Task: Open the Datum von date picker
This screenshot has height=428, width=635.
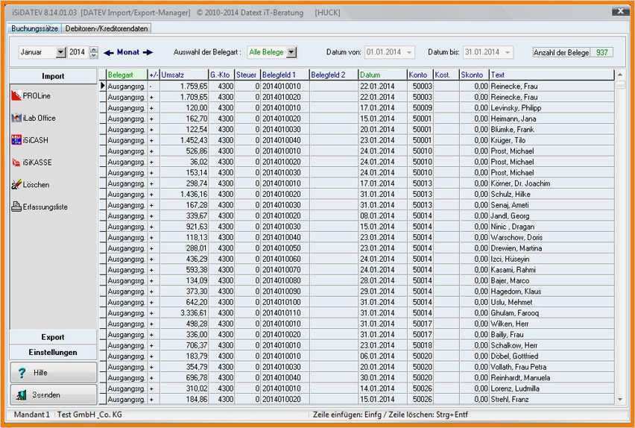Action: (409, 52)
